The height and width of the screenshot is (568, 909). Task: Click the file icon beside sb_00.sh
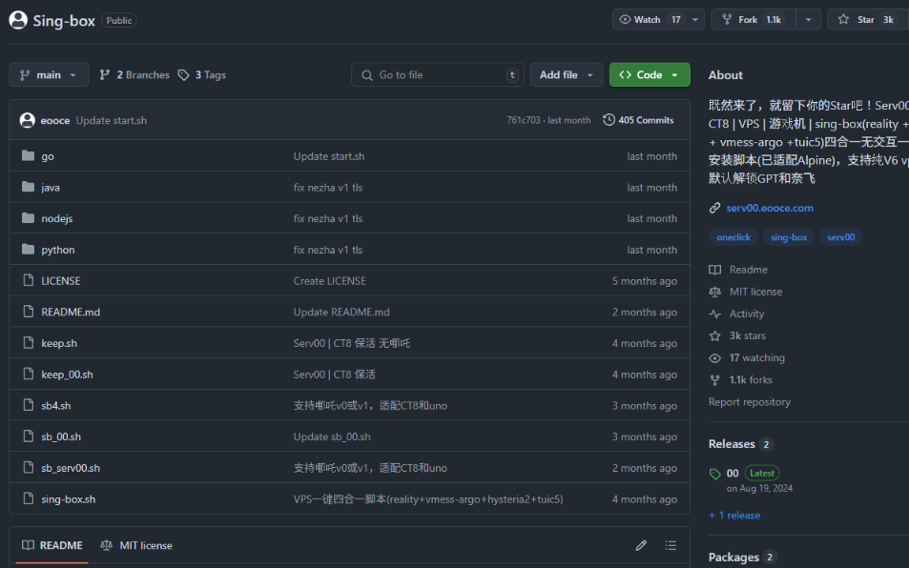pyautogui.click(x=28, y=436)
